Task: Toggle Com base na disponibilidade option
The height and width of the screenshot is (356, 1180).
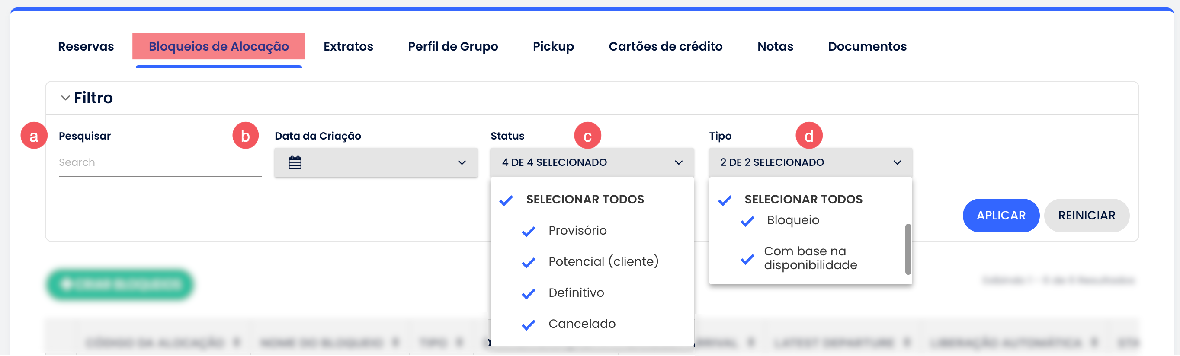Action: (747, 260)
